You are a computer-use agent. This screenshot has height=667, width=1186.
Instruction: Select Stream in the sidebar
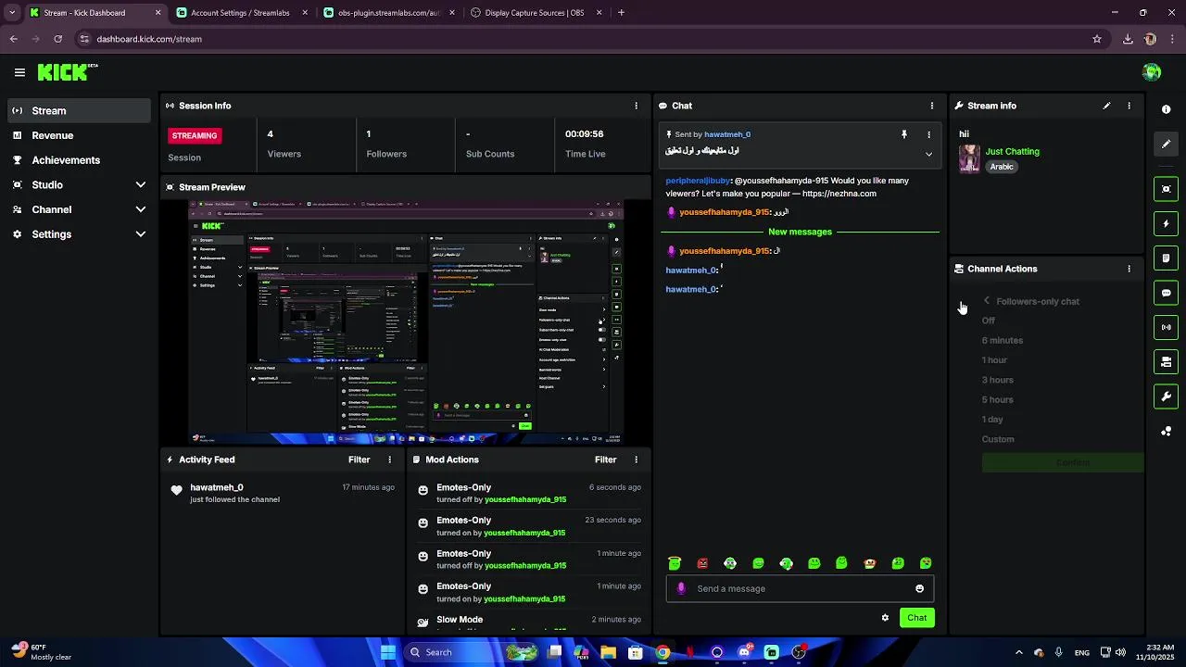80,110
